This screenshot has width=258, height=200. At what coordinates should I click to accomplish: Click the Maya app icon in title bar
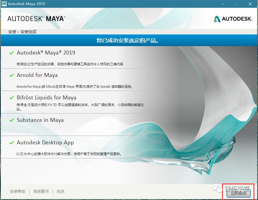(4, 4)
